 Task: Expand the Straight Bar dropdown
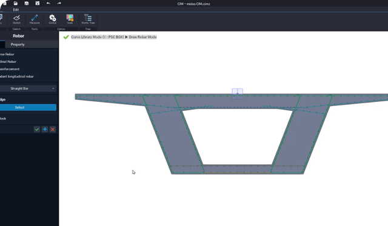28,88
